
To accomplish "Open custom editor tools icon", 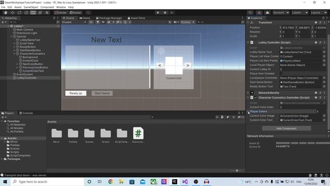I will click(x=47, y=12).
